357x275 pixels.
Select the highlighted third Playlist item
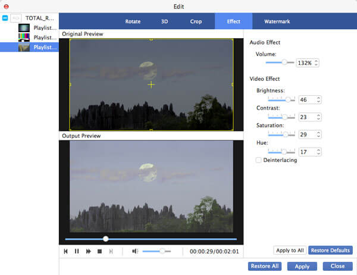click(x=29, y=47)
